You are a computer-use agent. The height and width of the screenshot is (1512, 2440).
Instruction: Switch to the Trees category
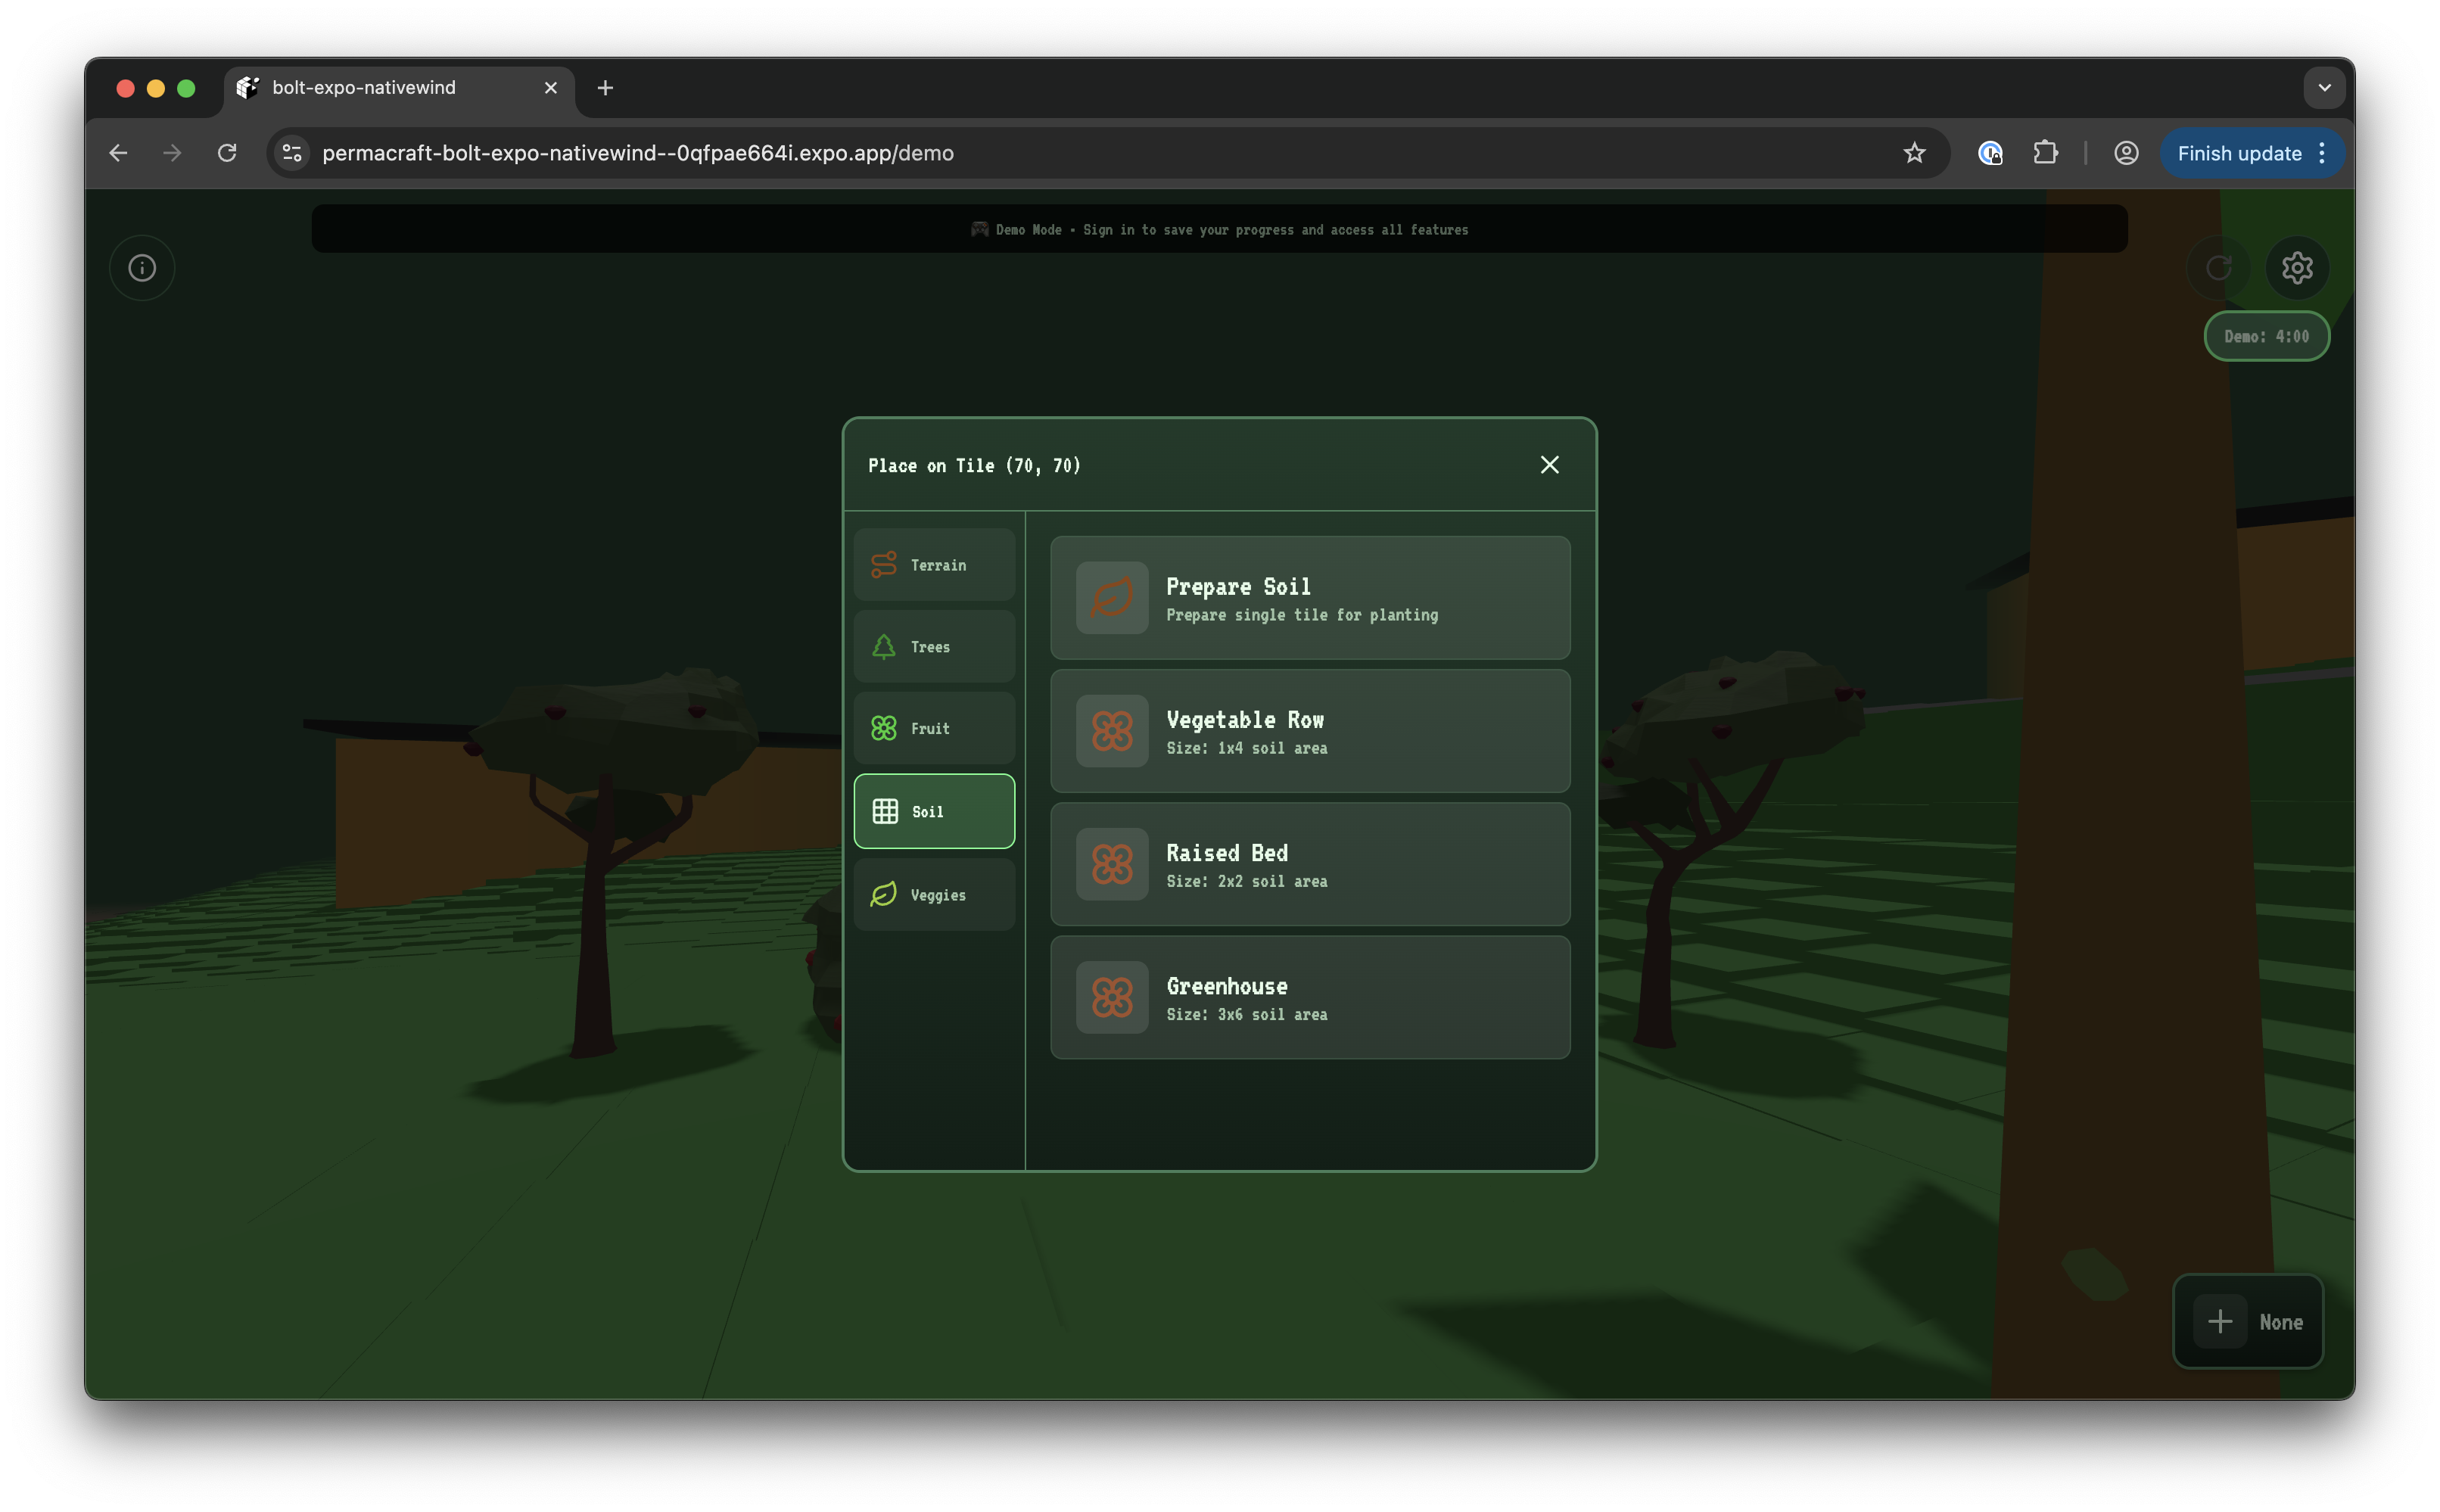click(934, 647)
